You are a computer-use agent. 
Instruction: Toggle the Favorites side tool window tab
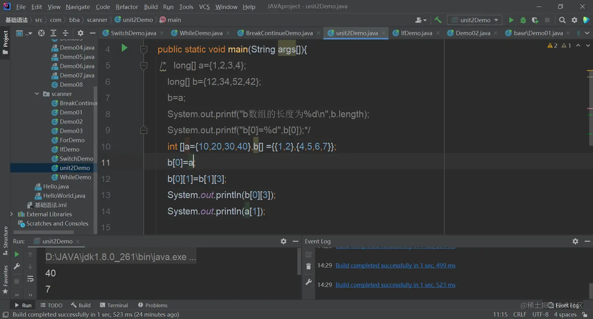5,279
